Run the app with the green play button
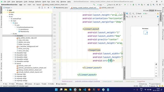The height and width of the screenshot is (92, 164). [125, 5]
